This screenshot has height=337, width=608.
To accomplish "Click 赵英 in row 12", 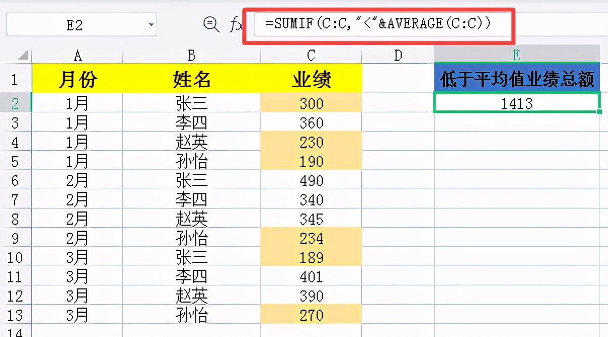I will pos(192,296).
